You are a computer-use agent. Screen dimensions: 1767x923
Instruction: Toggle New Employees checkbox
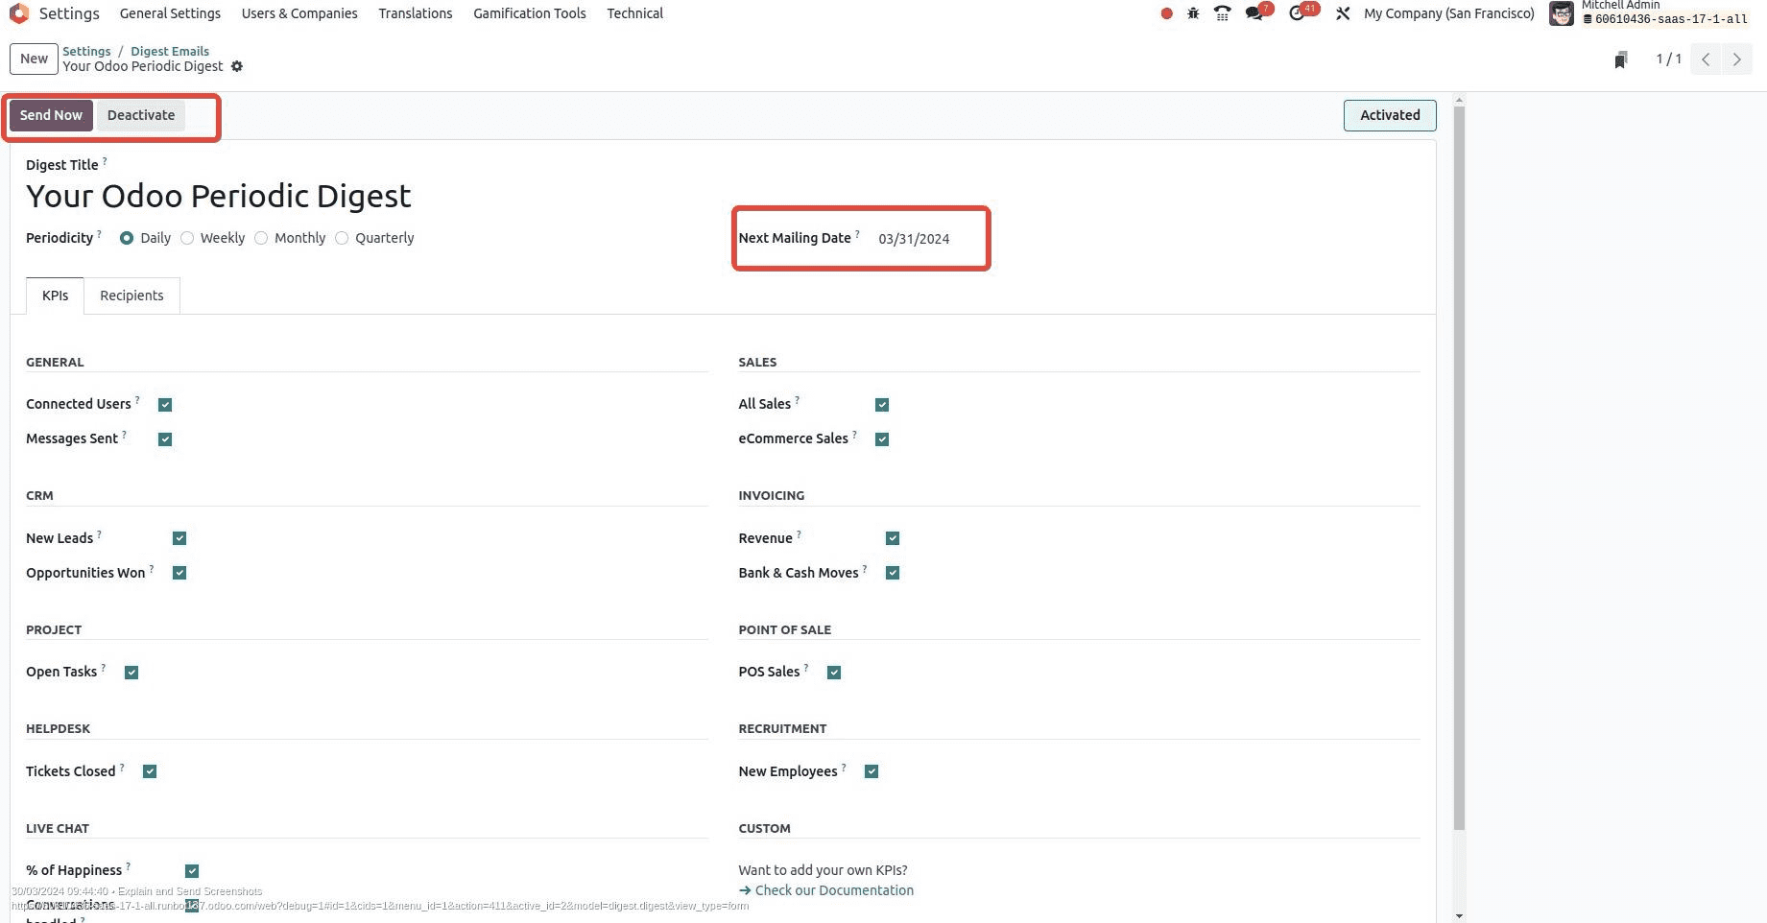(x=872, y=771)
